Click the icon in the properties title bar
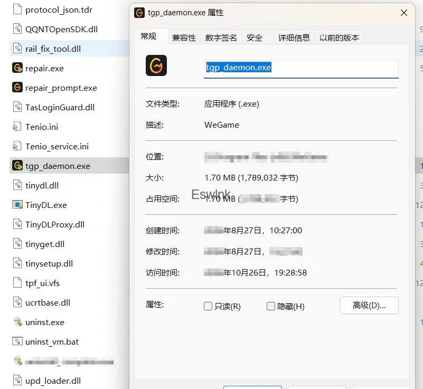 coord(139,13)
